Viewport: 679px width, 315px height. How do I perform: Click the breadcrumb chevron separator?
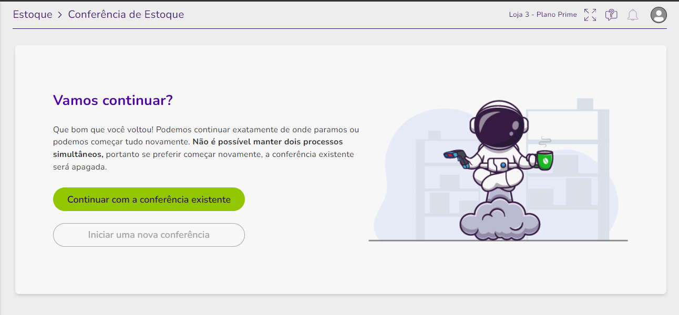point(60,15)
